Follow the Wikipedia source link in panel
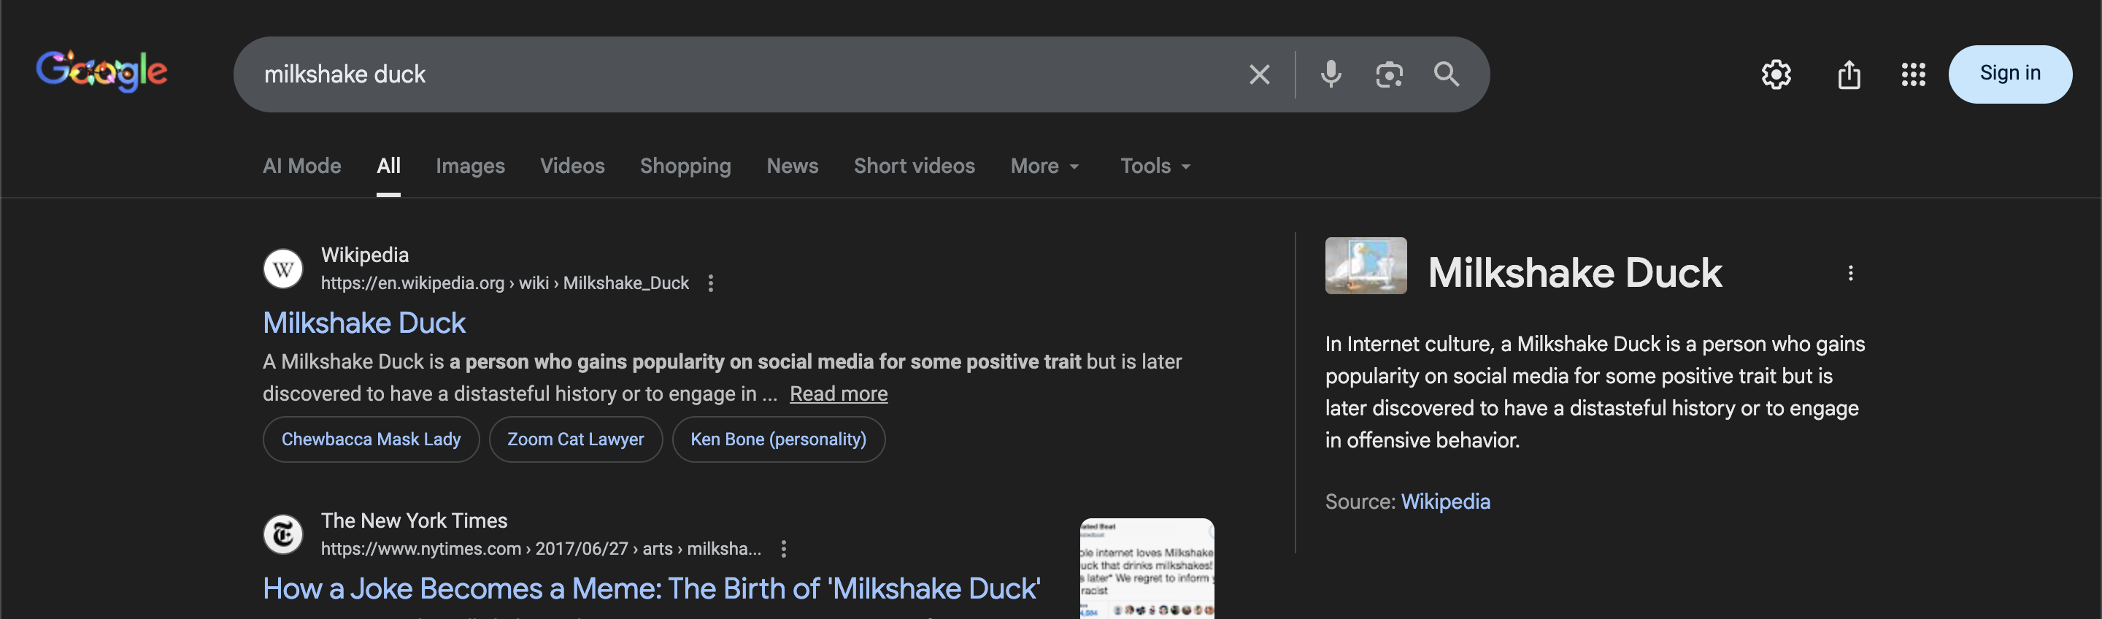Screen dimensions: 2102x619 [x=1445, y=501]
